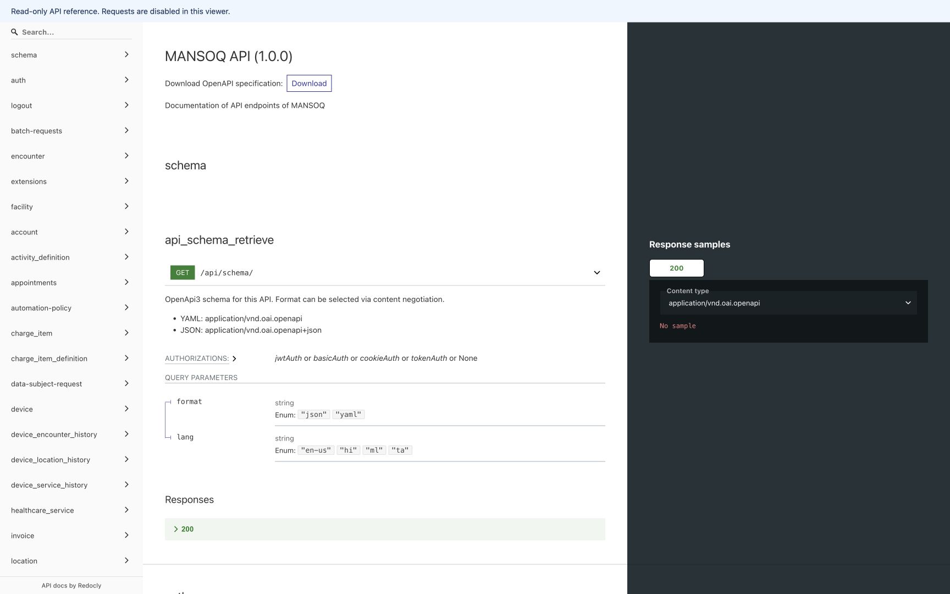Expand the charge_item chevron arrow
This screenshot has height=594, width=950.
point(126,333)
